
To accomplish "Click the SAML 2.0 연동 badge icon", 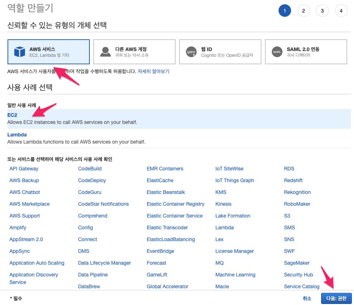I will pyautogui.click(x=277, y=52).
